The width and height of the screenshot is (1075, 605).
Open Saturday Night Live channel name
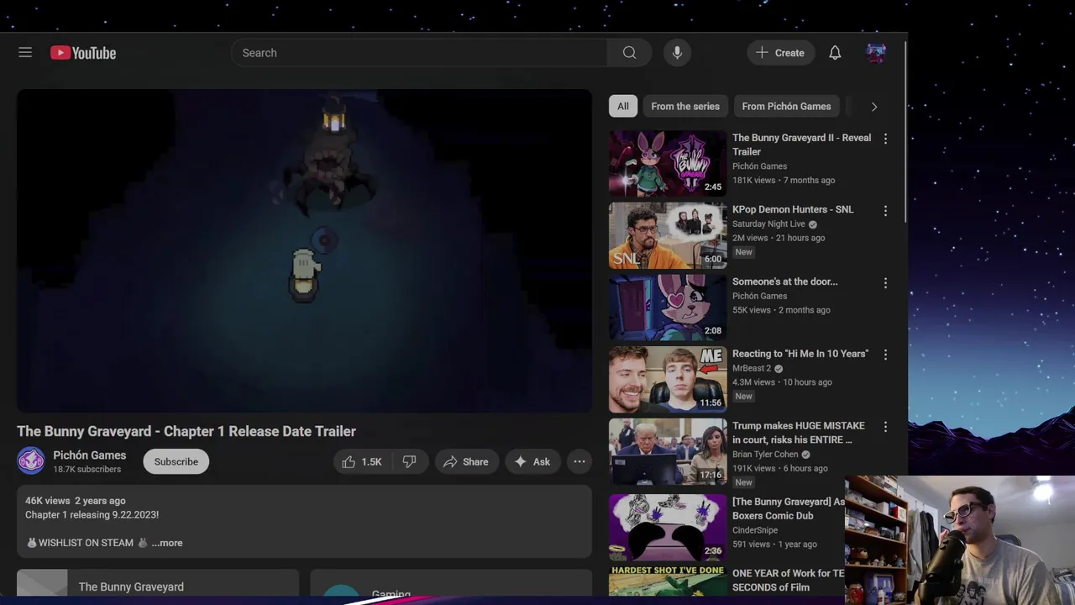coord(768,224)
